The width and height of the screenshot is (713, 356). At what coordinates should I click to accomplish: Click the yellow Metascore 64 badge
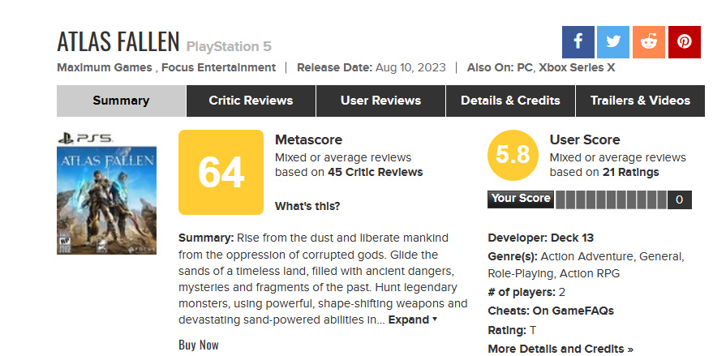(221, 172)
